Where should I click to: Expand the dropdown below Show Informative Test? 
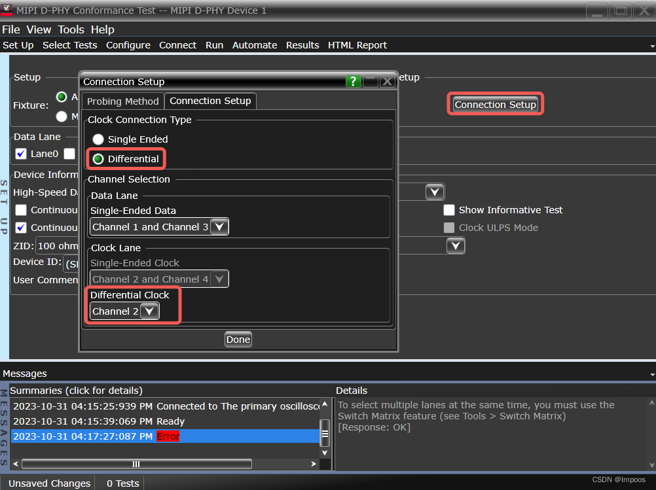point(456,245)
